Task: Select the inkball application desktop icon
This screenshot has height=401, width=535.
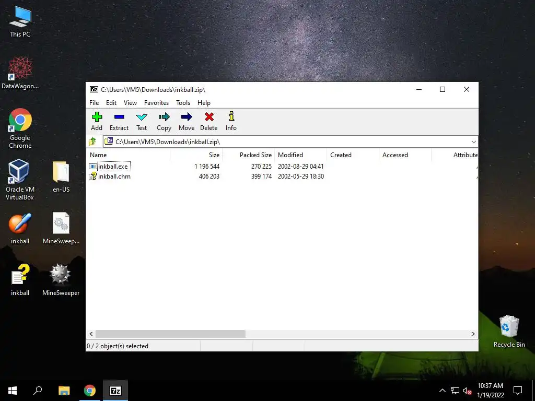Action: 20,229
